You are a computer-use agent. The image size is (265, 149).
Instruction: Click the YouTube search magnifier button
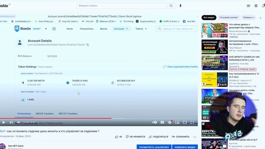[x=171, y=5]
